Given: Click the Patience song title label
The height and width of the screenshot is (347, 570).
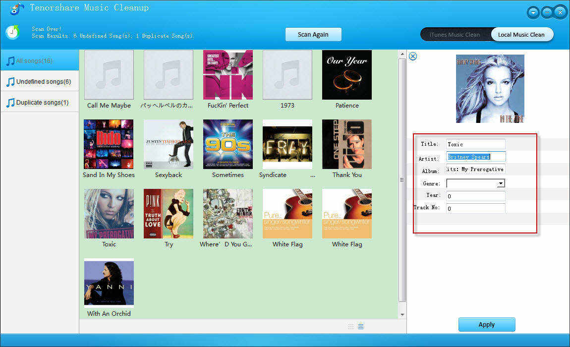Looking at the screenshot, I should [x=347, y=106].
